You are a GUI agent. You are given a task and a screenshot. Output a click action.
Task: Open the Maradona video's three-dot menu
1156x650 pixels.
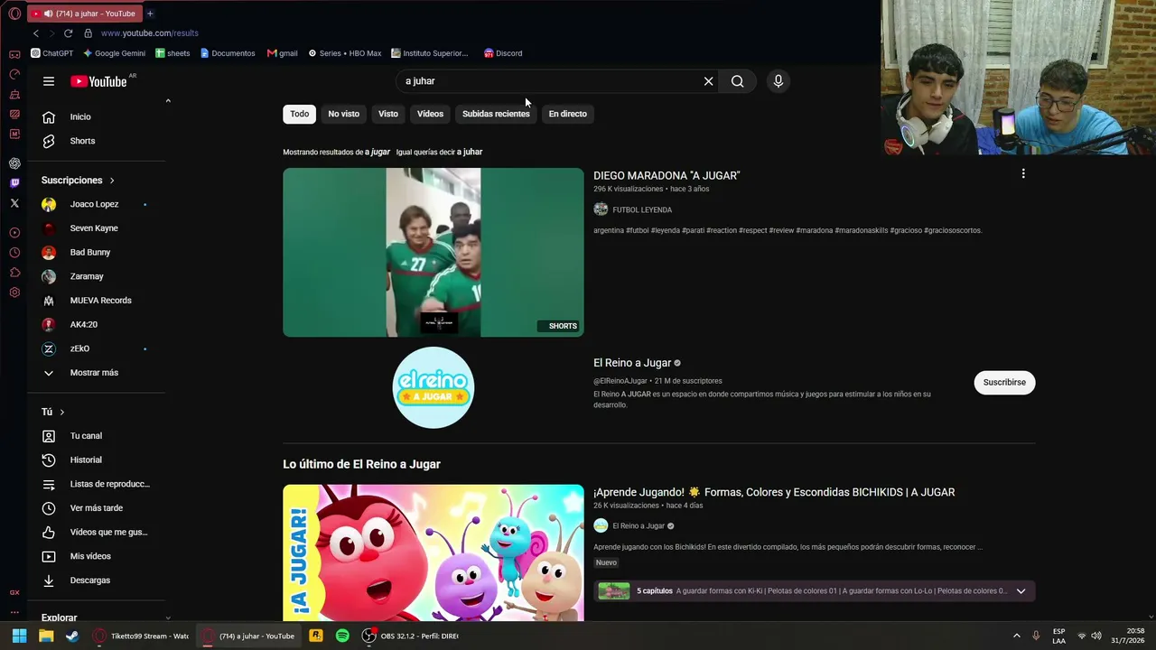click(x=1023, y=173)
